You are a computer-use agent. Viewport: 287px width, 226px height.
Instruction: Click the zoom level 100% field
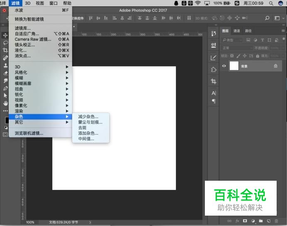tap(30, 222)
